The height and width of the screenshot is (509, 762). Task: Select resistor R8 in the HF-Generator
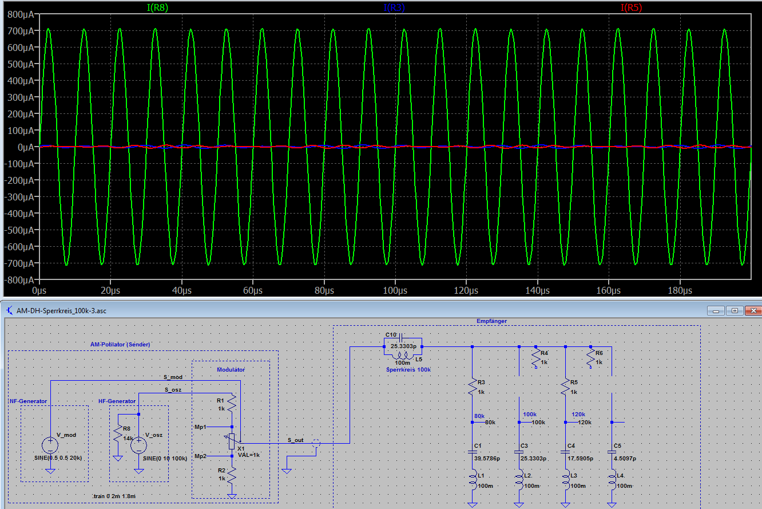pyautogui.click(x=117, y=433)
